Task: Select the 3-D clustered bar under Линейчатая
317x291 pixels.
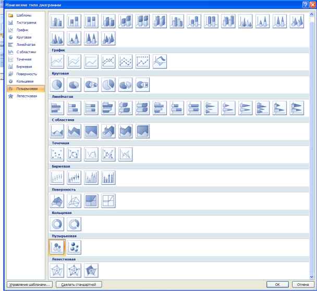Action: click(108, 108)
